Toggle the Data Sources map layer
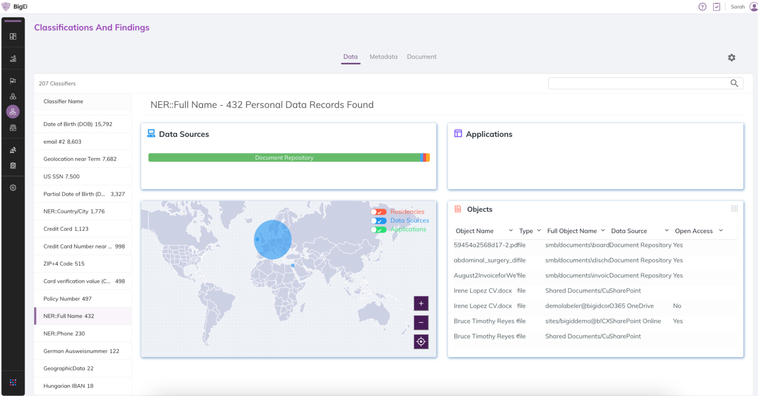 tap(379, 221)
